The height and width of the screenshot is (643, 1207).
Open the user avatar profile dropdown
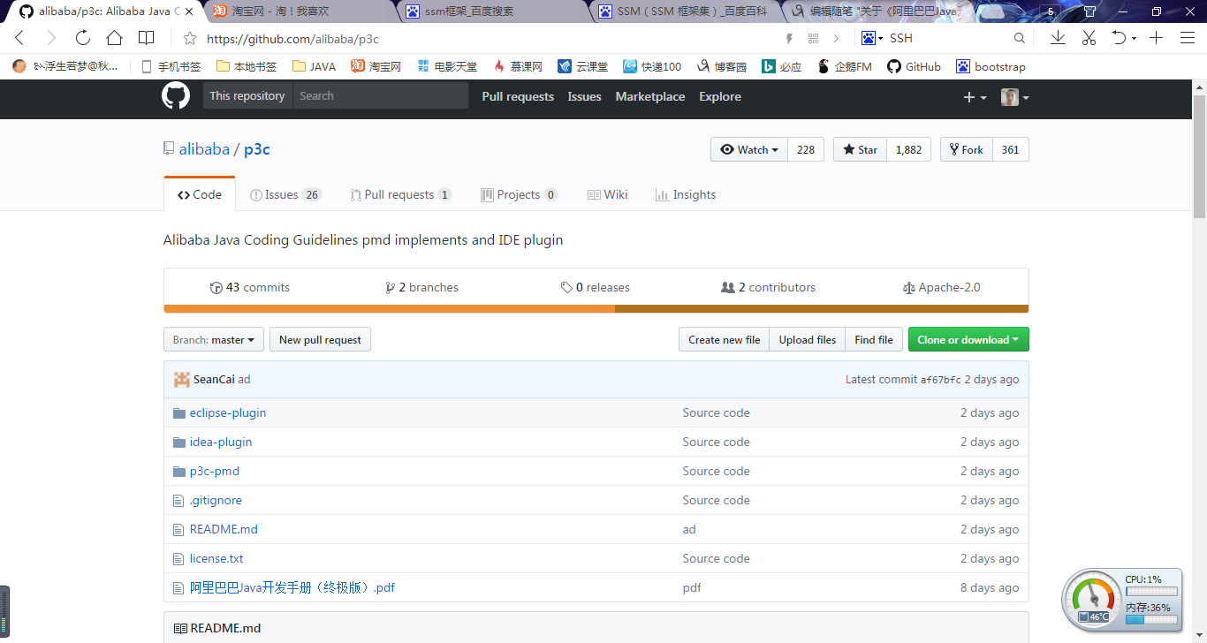pyautogui.click(x=1014, y=97)
